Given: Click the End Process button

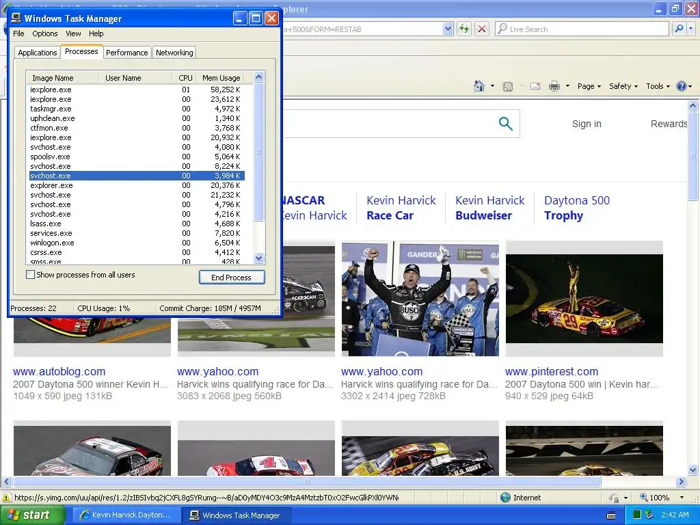Looking at the screenshot, I should point(232,278).
